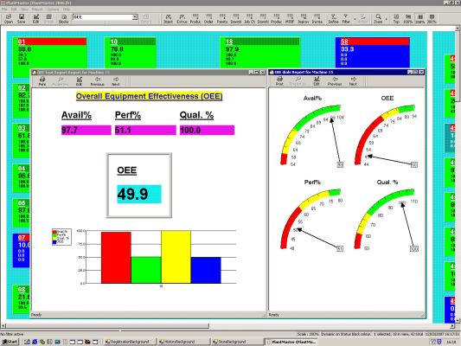Click the yellow Qual. % bar in chart
Screen dimensions: 461x346
pos(176,257)
